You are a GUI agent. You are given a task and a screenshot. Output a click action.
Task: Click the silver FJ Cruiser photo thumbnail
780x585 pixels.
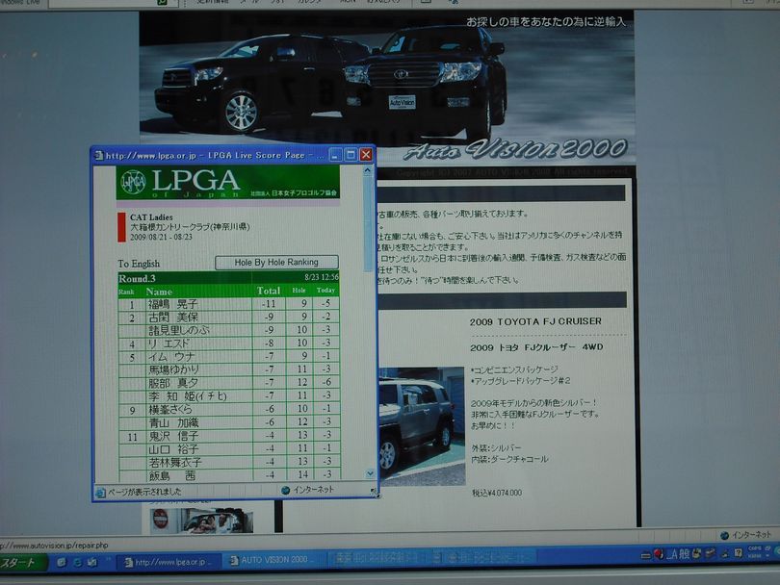point(414,422)
